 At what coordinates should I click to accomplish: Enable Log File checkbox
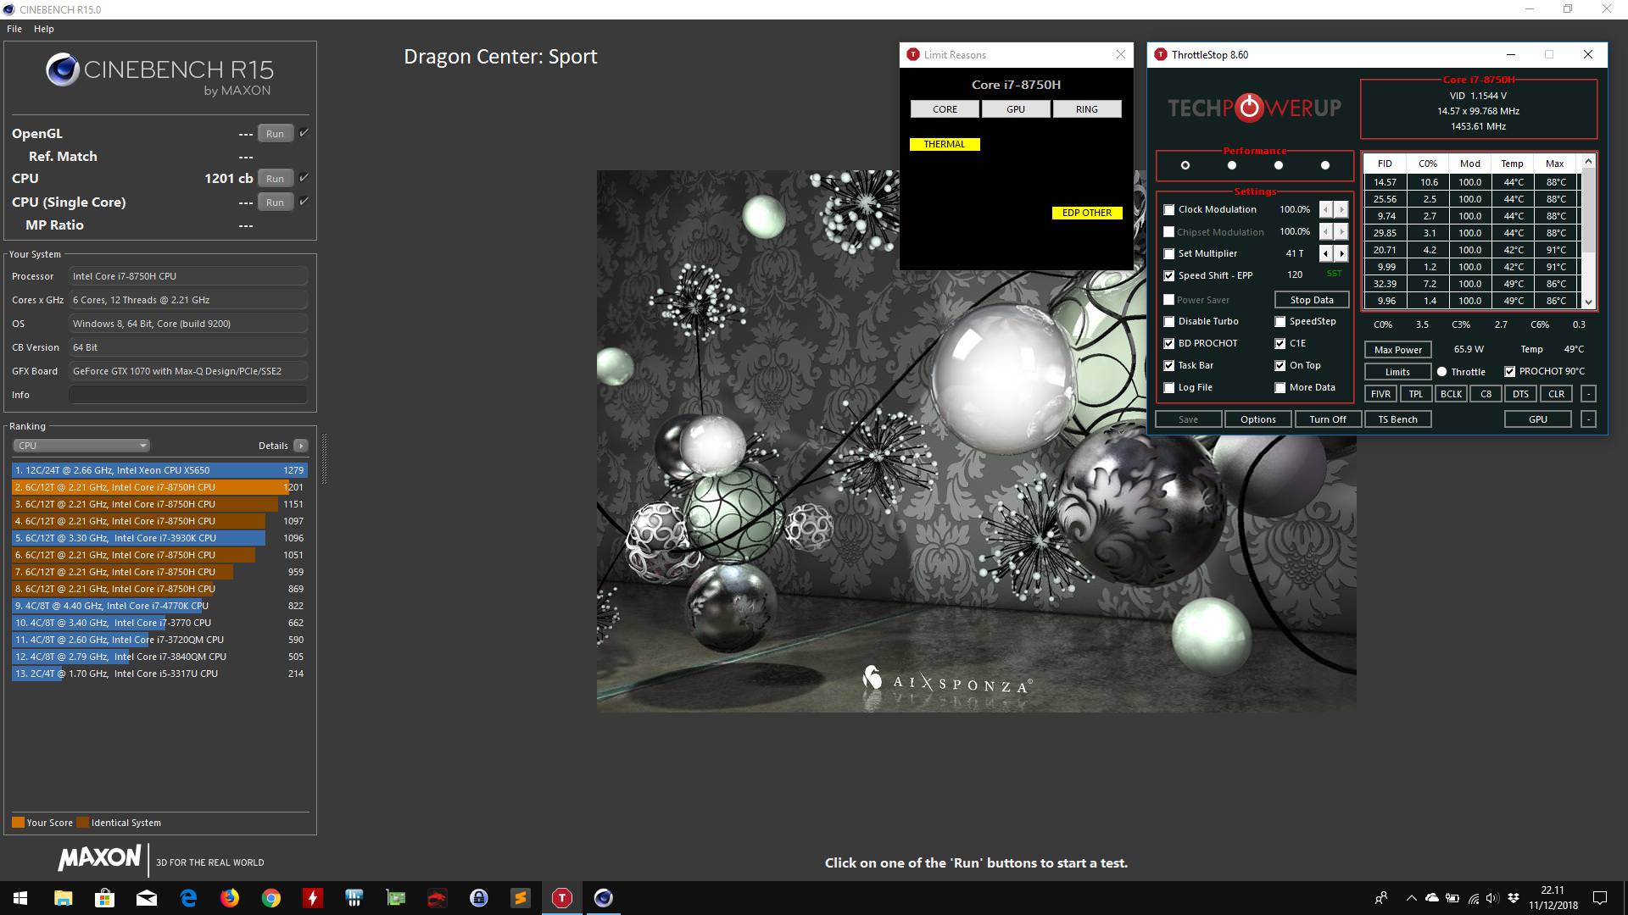tap(1169, 388)
